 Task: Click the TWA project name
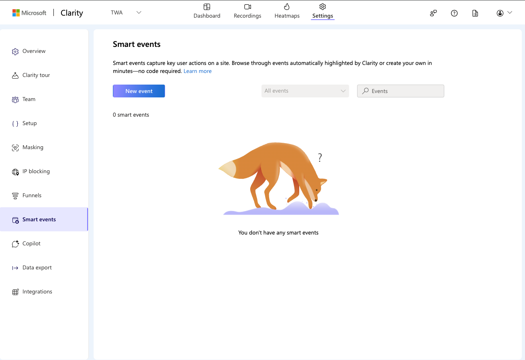pos(117,12)
